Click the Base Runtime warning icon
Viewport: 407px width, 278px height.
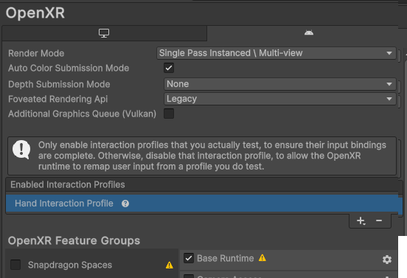[262, 258]
